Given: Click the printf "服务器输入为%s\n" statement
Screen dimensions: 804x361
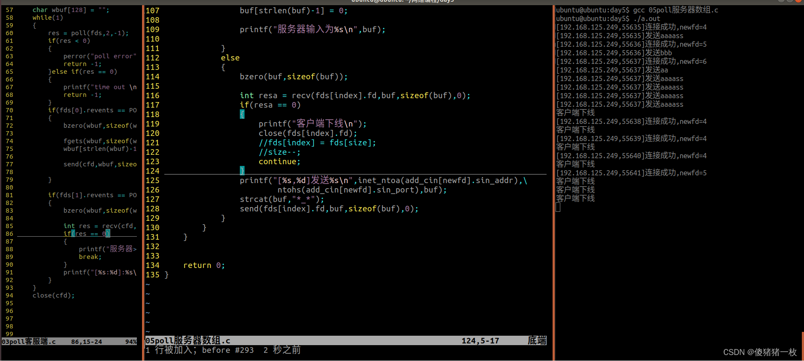Looking at the screenshot, I should (x=312, y=30).
